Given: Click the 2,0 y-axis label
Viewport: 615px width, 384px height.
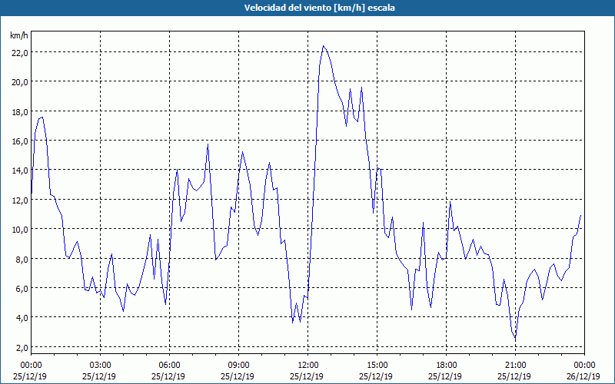Looking at the screenshot, I should click(x=22, y=348).
